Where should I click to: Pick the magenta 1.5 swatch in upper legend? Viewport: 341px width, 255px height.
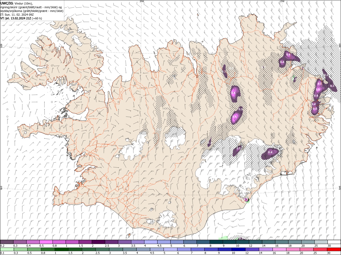tap(85, 242)
